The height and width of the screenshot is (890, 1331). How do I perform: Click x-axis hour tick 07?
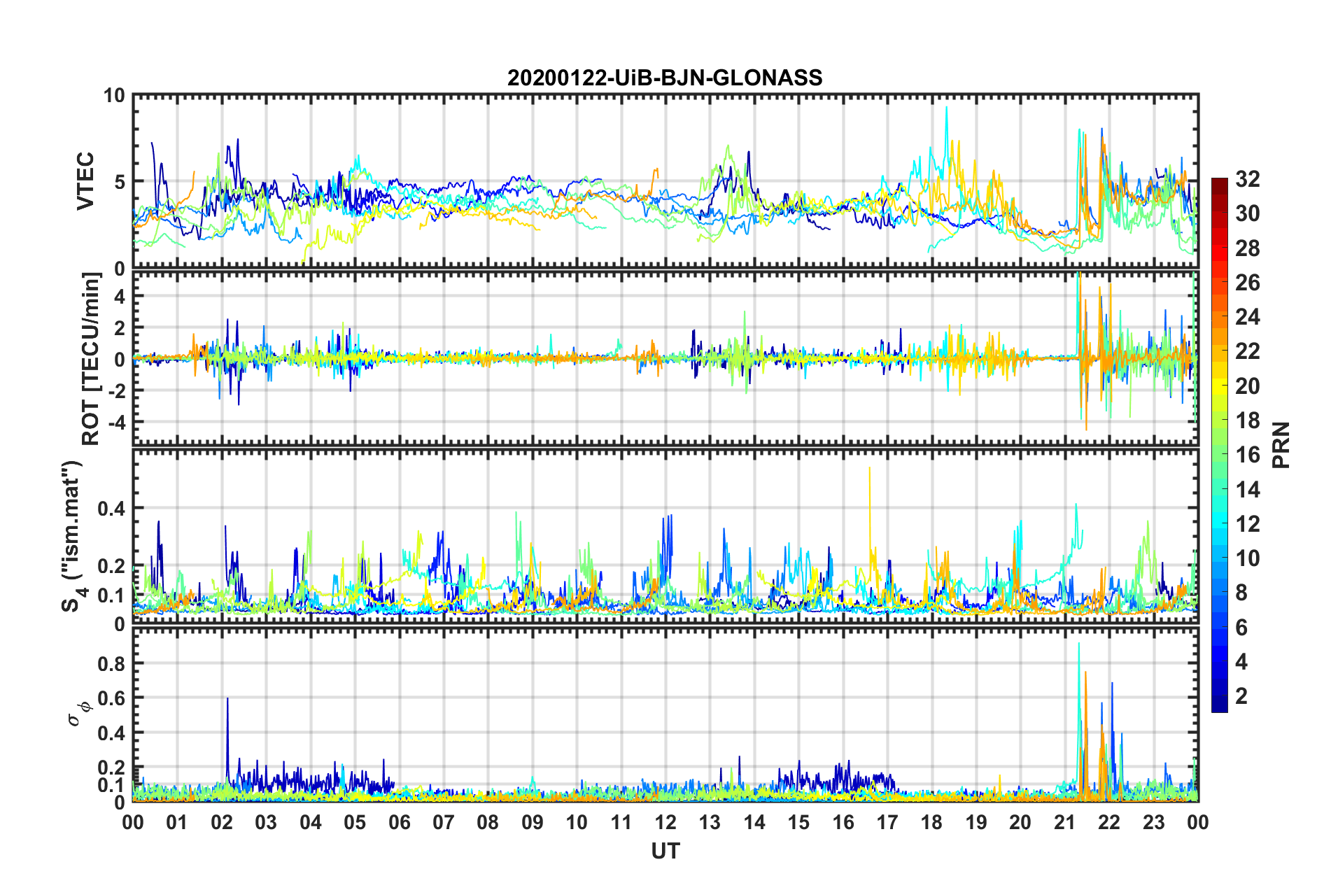[444, 822]
